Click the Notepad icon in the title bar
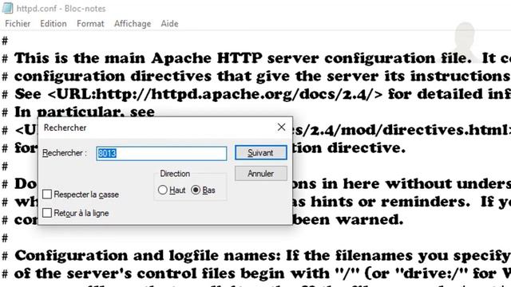Image resolution: width=511 pixels, height=287 pixels. coord(7,8)
